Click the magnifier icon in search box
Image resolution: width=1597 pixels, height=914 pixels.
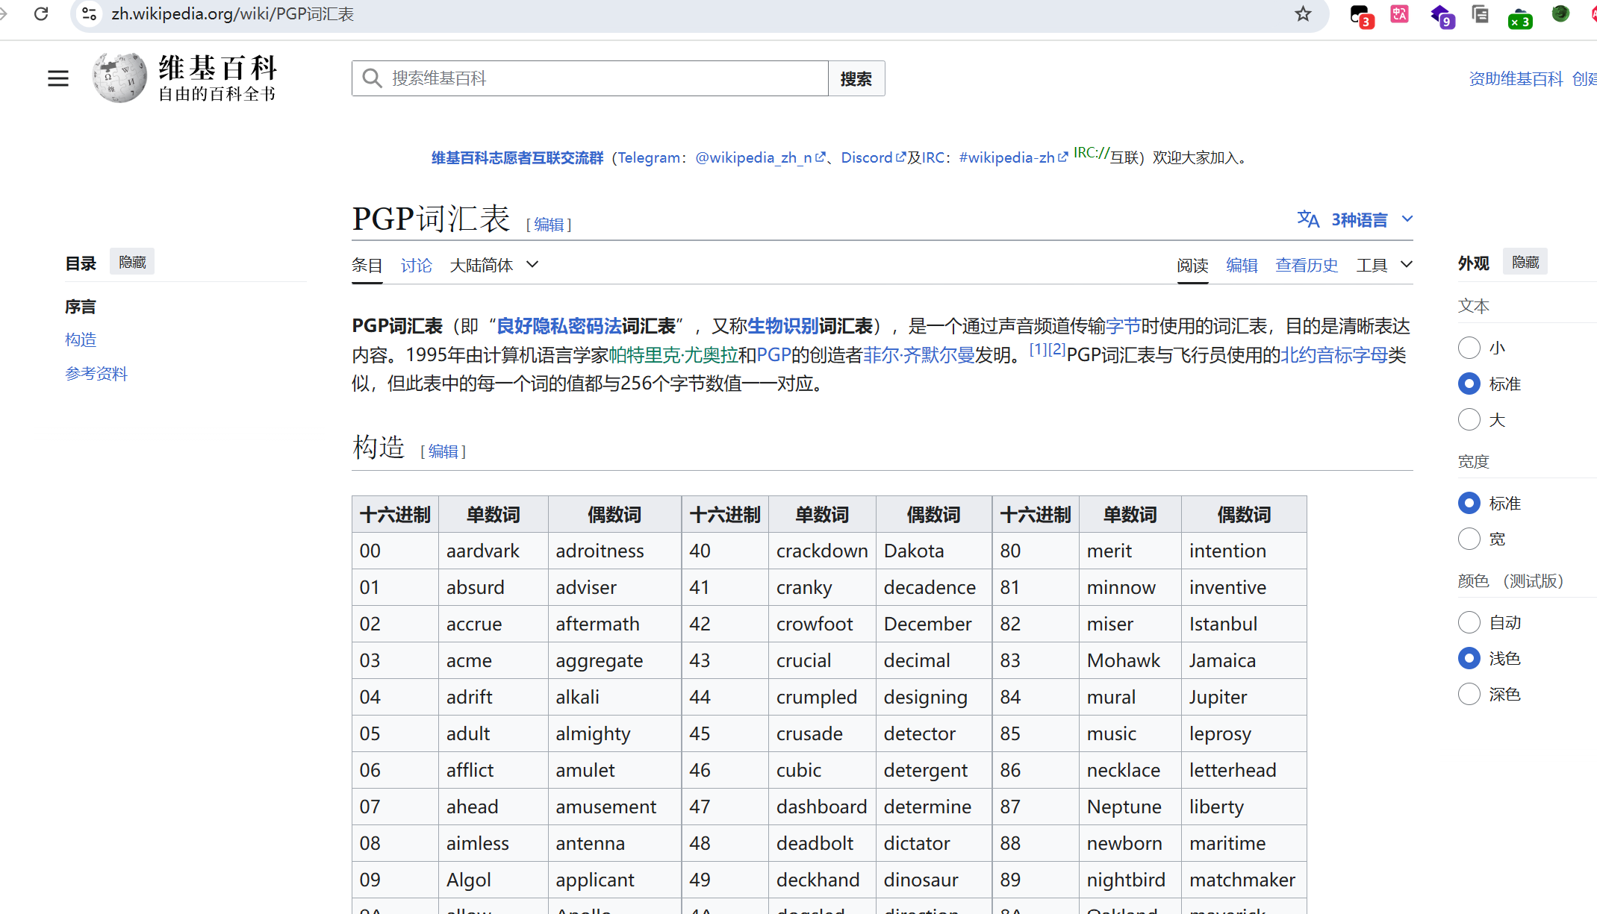tap(371, 78)
